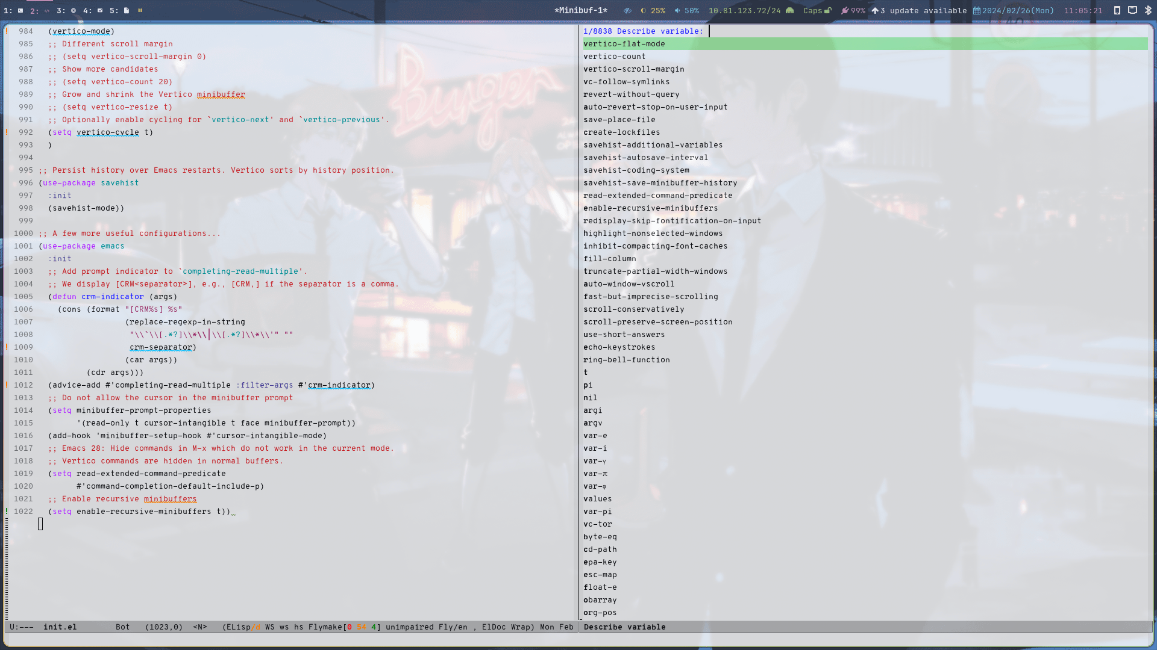Click the keyboard icon near the clock
This screenshot has height=650, width=1157.
pos(1133,10)
